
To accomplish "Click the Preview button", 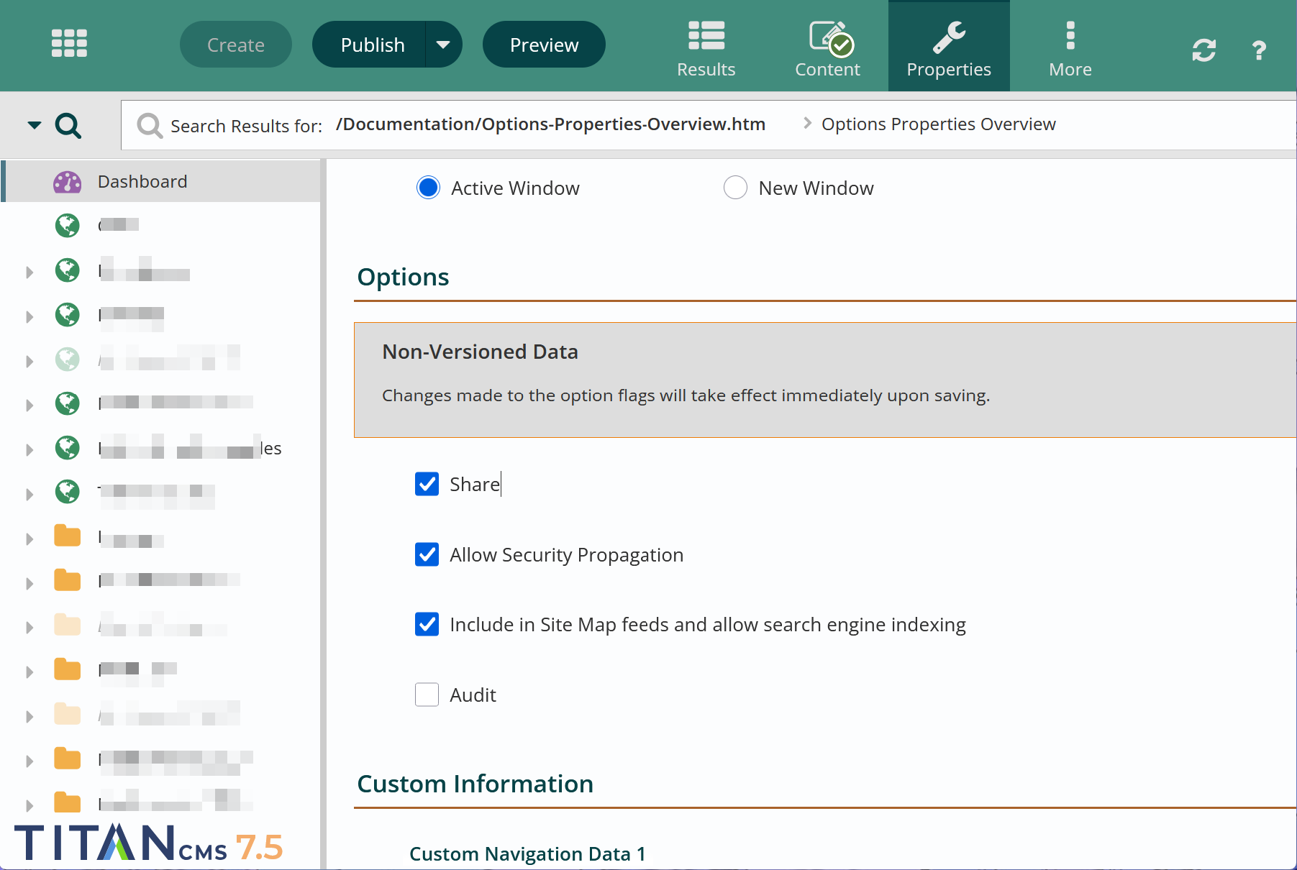I will [544, 45].
